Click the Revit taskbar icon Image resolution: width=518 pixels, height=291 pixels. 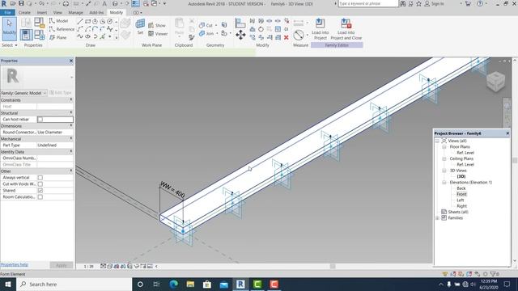(240, 284)
